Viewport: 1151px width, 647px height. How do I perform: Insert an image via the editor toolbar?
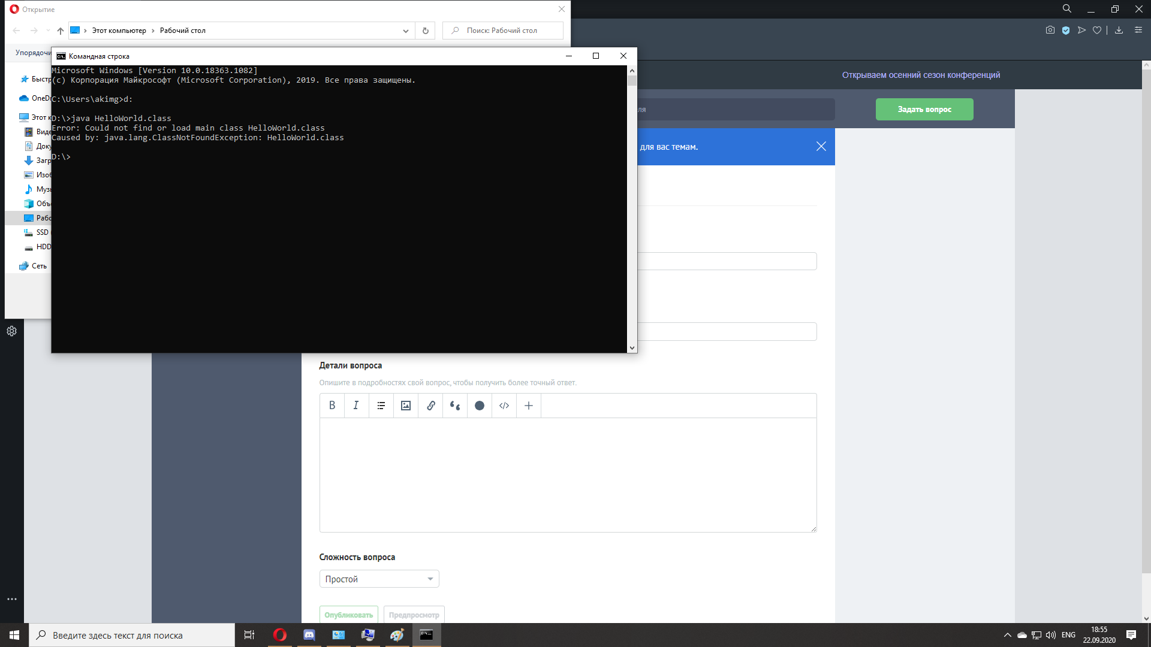[406, 406]
